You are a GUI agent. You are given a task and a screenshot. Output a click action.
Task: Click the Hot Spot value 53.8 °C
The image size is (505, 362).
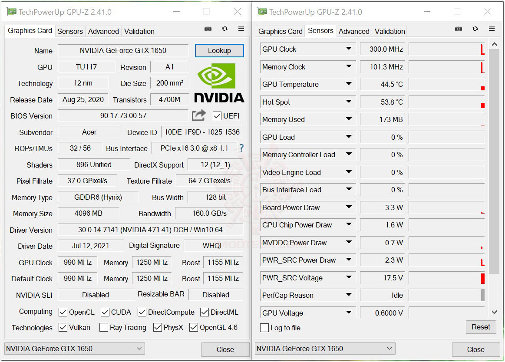[x=382, y=102]
